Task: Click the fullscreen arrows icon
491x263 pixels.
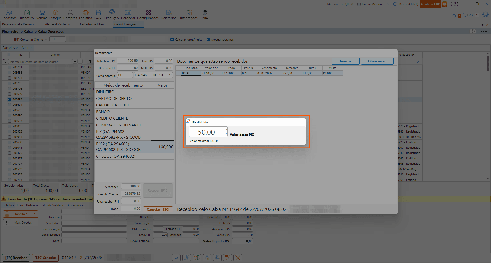Action: (456, 4)
